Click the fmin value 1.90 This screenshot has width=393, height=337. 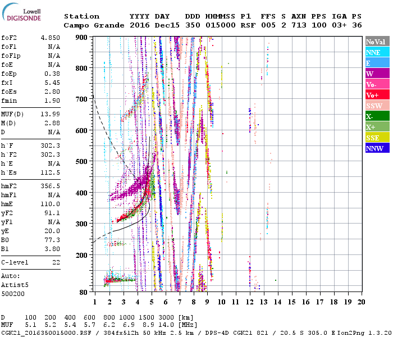[x=52, y=101]
